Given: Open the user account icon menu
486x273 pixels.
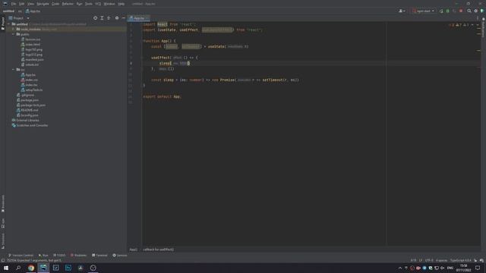Looking at the screenshot, I should pos(402,11).
